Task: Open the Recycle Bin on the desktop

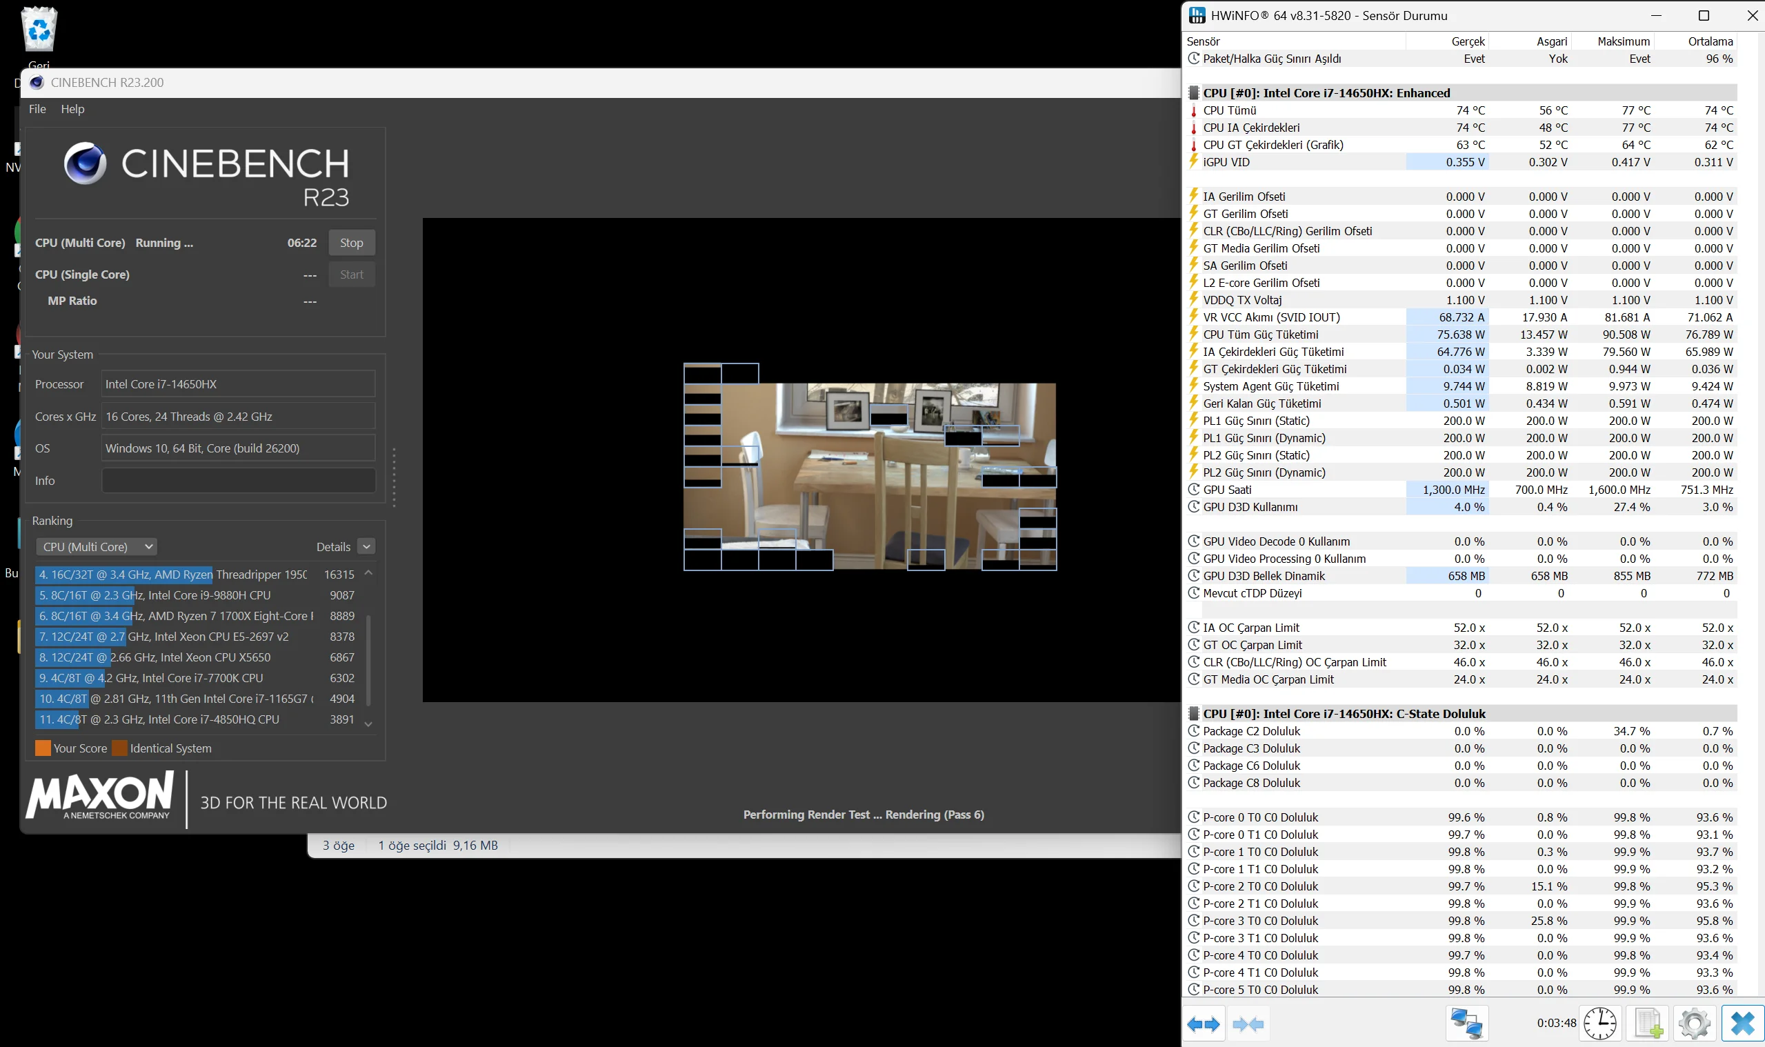Action: [x=39, y=30]
